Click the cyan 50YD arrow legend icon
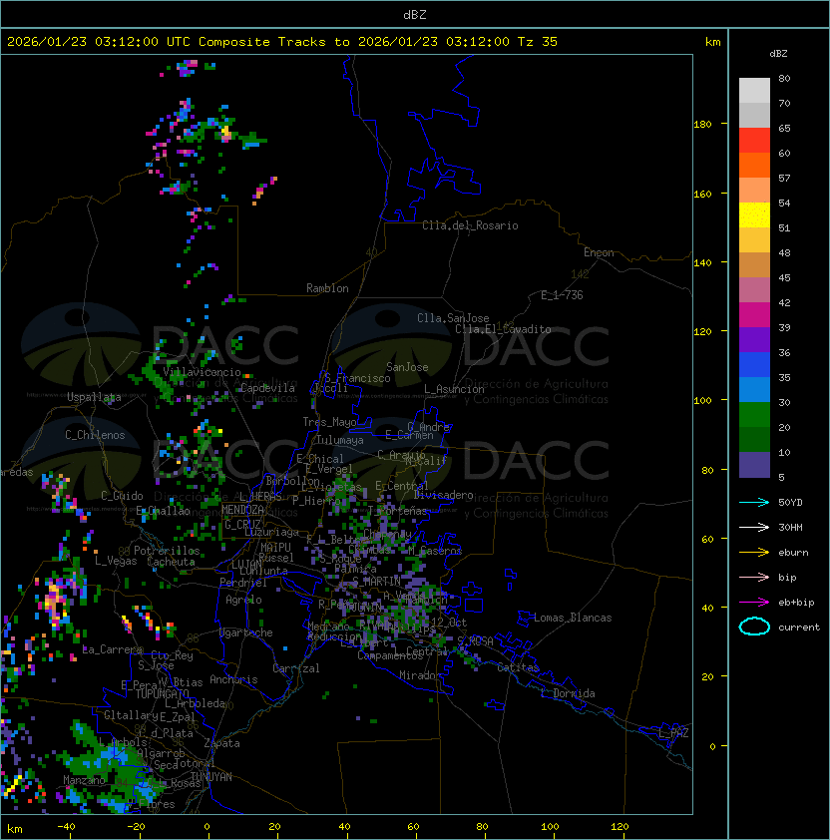The height and width of the screenshot is (840, 830). tap(754, 502)
